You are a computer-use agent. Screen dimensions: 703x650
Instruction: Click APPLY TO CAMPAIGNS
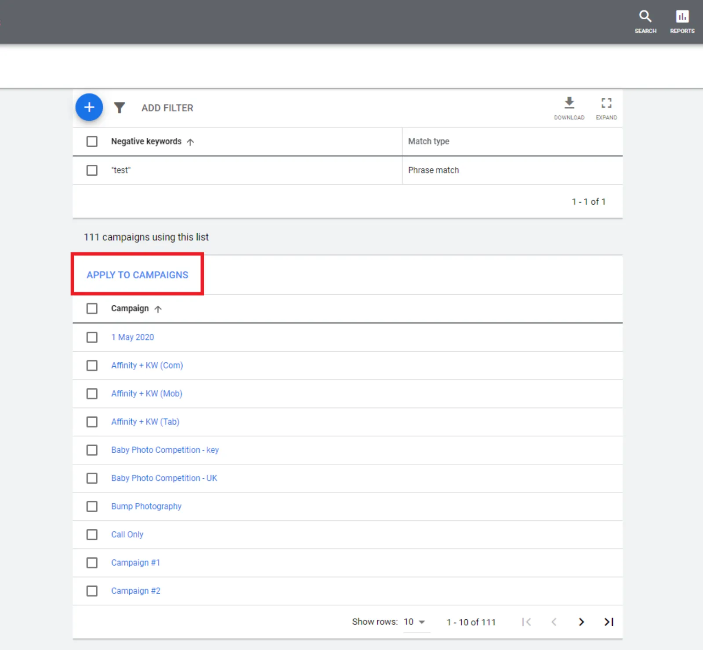click(x=137, y=275)
